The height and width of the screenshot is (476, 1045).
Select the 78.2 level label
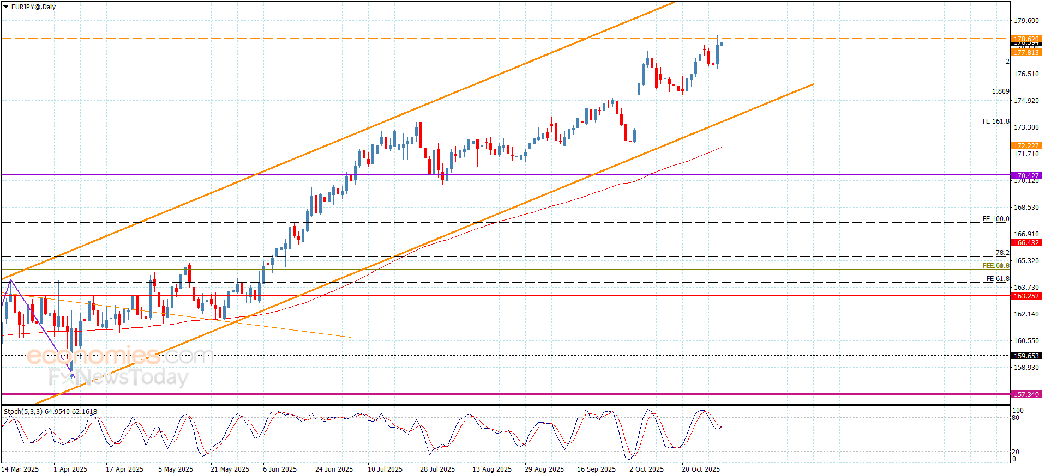(x=1002, y=253)
